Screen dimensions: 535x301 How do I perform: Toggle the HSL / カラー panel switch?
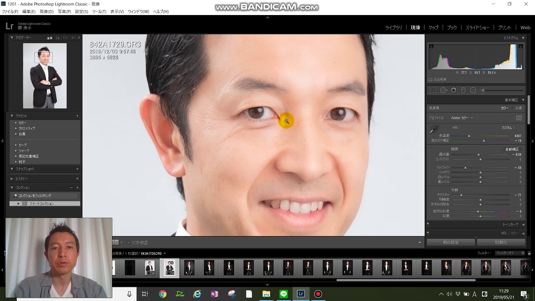pyautogui.click(x=428, y=233)
